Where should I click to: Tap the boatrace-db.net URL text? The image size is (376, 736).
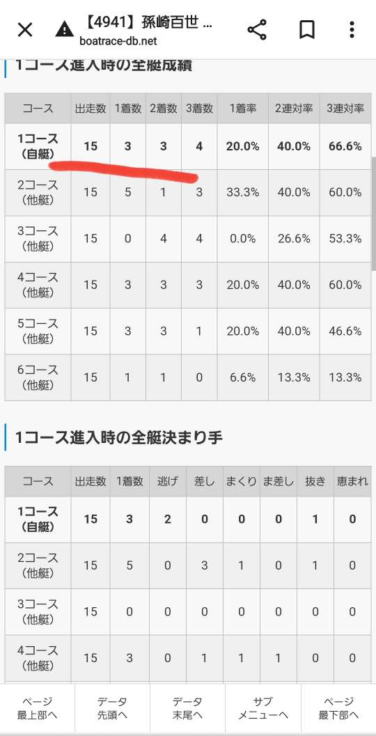point(118,41)
